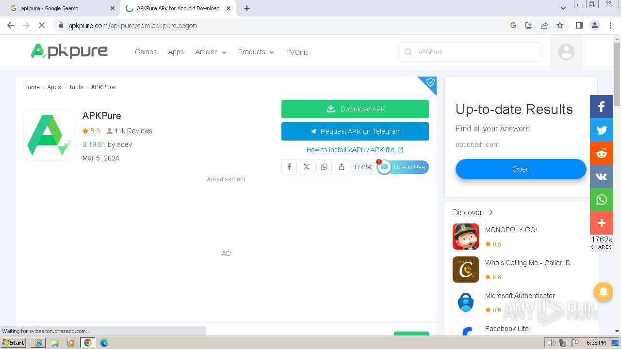621x349 pixels.
Task: Click the Reddit side share bar icon
Action: [602, 153]
